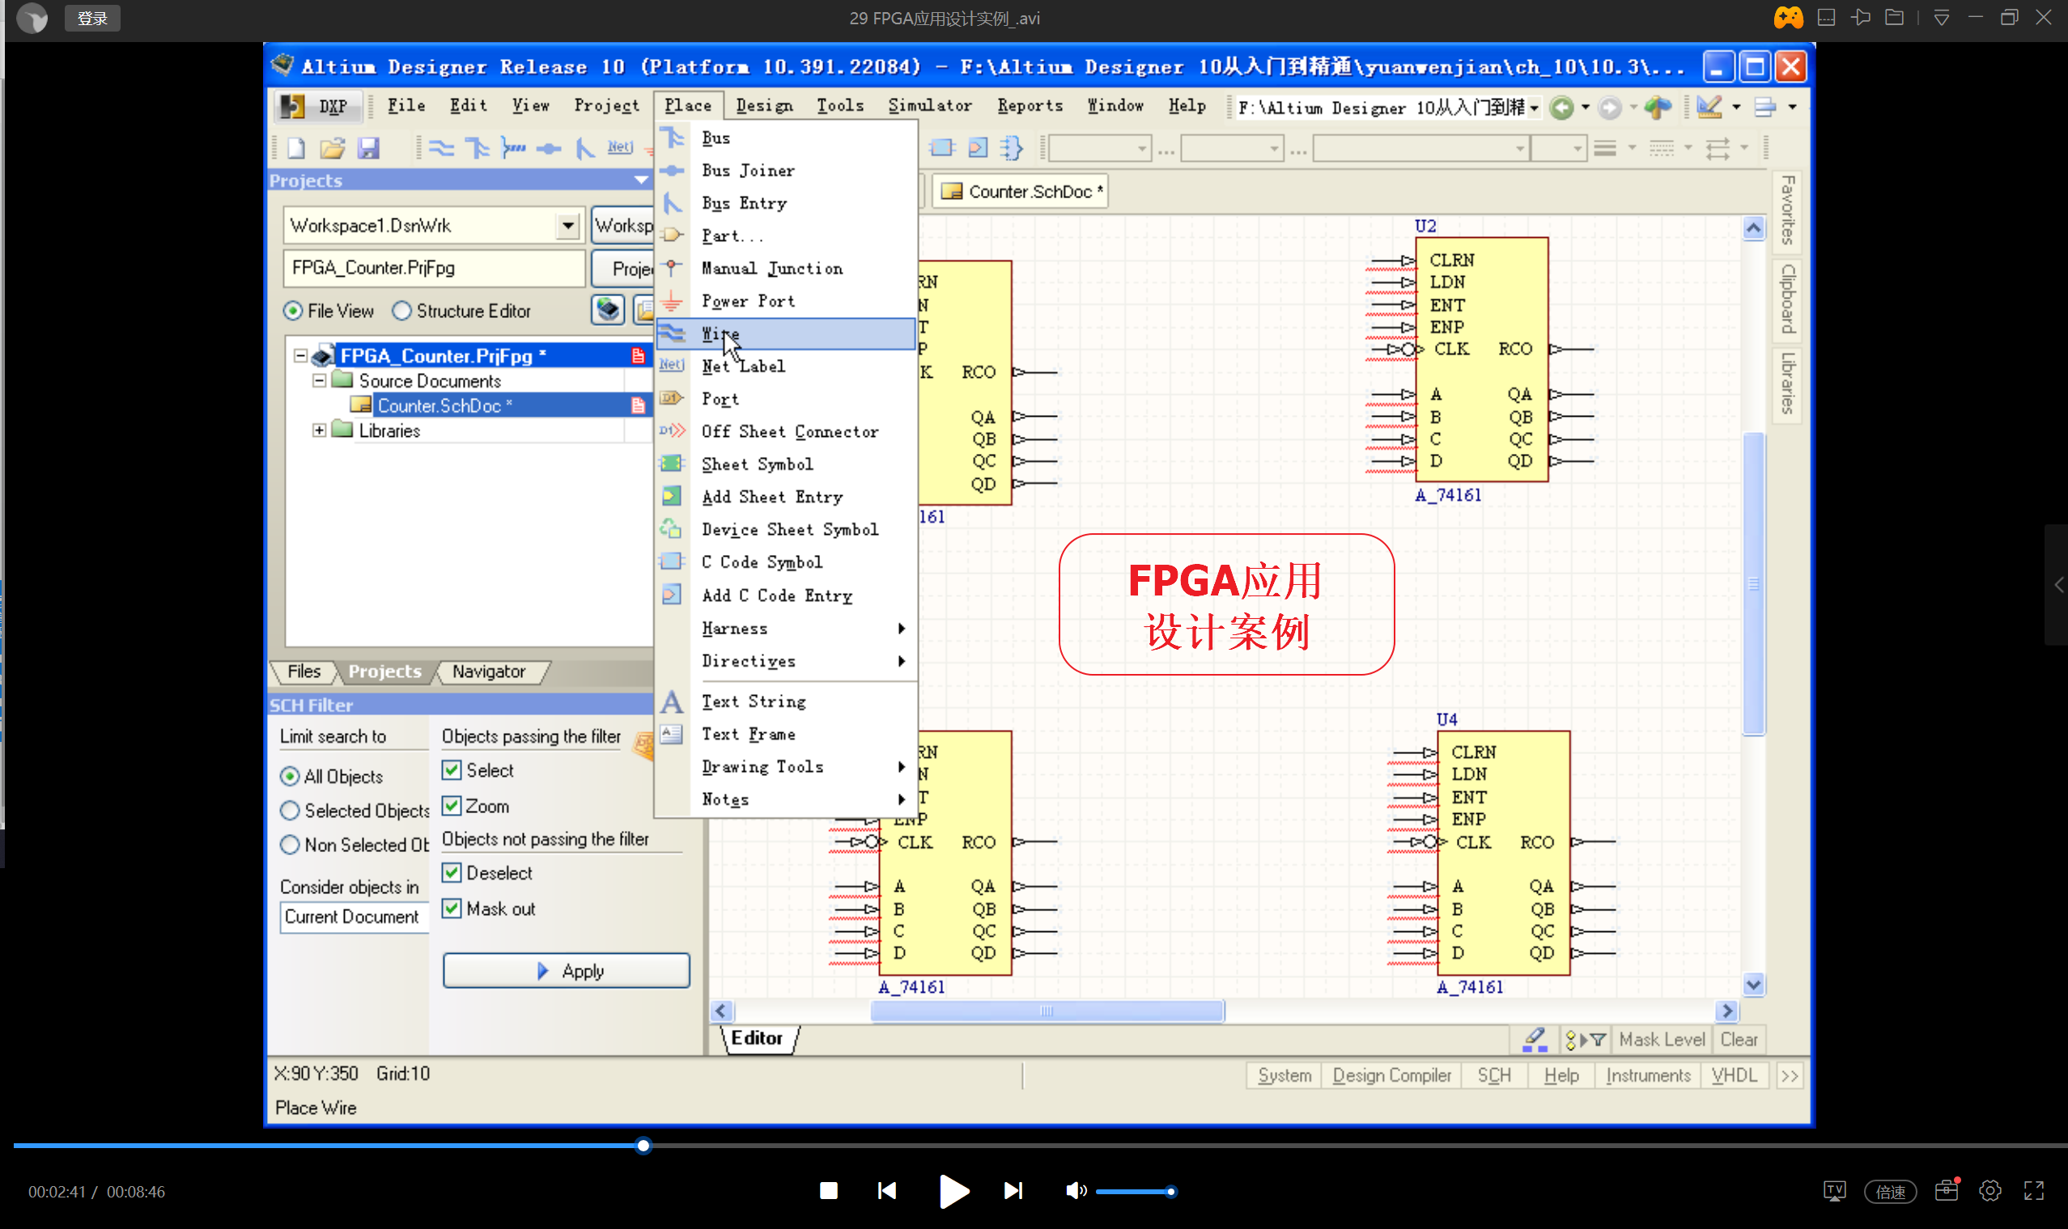Toggle the Mask out checkbox

click(452, 908)
